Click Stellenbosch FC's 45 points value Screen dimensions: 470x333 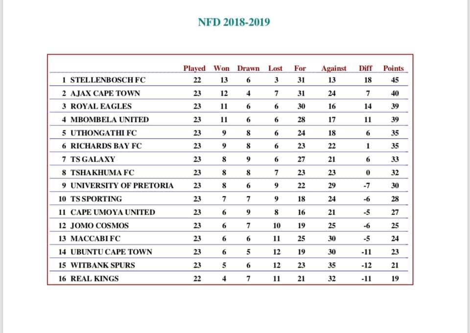coord(395,80)
